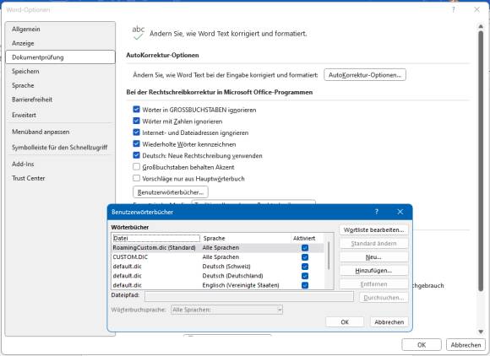
Task: Click the 'Sprache' column header
Action: point(214,239)
